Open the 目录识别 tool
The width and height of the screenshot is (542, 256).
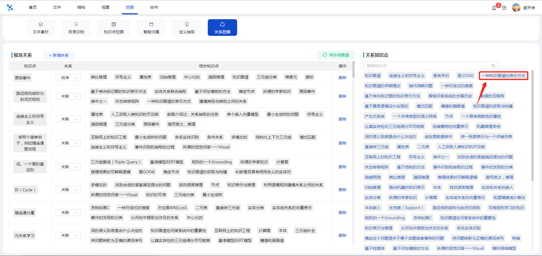pyautogui.click(x=76, y=28)
